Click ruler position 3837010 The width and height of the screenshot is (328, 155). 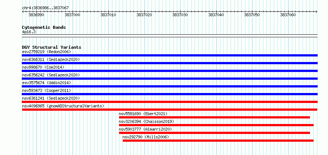coord(109,15)
